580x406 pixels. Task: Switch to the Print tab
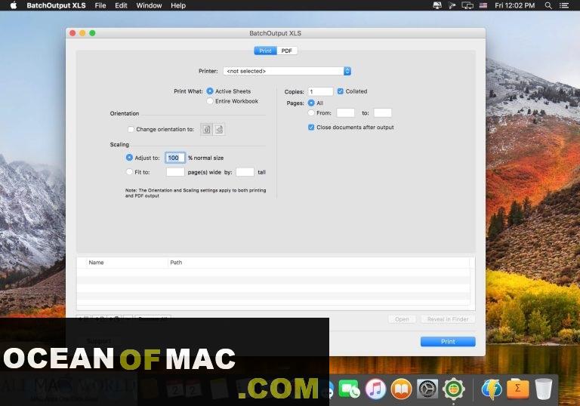click(265, 51)
